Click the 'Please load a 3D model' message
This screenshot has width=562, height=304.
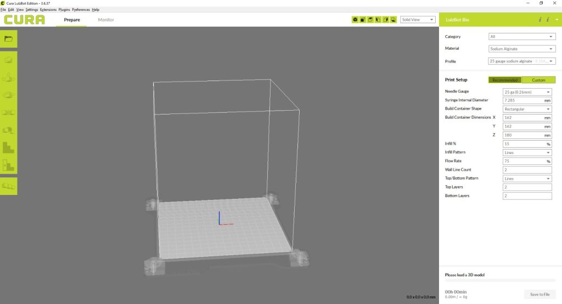464,275
